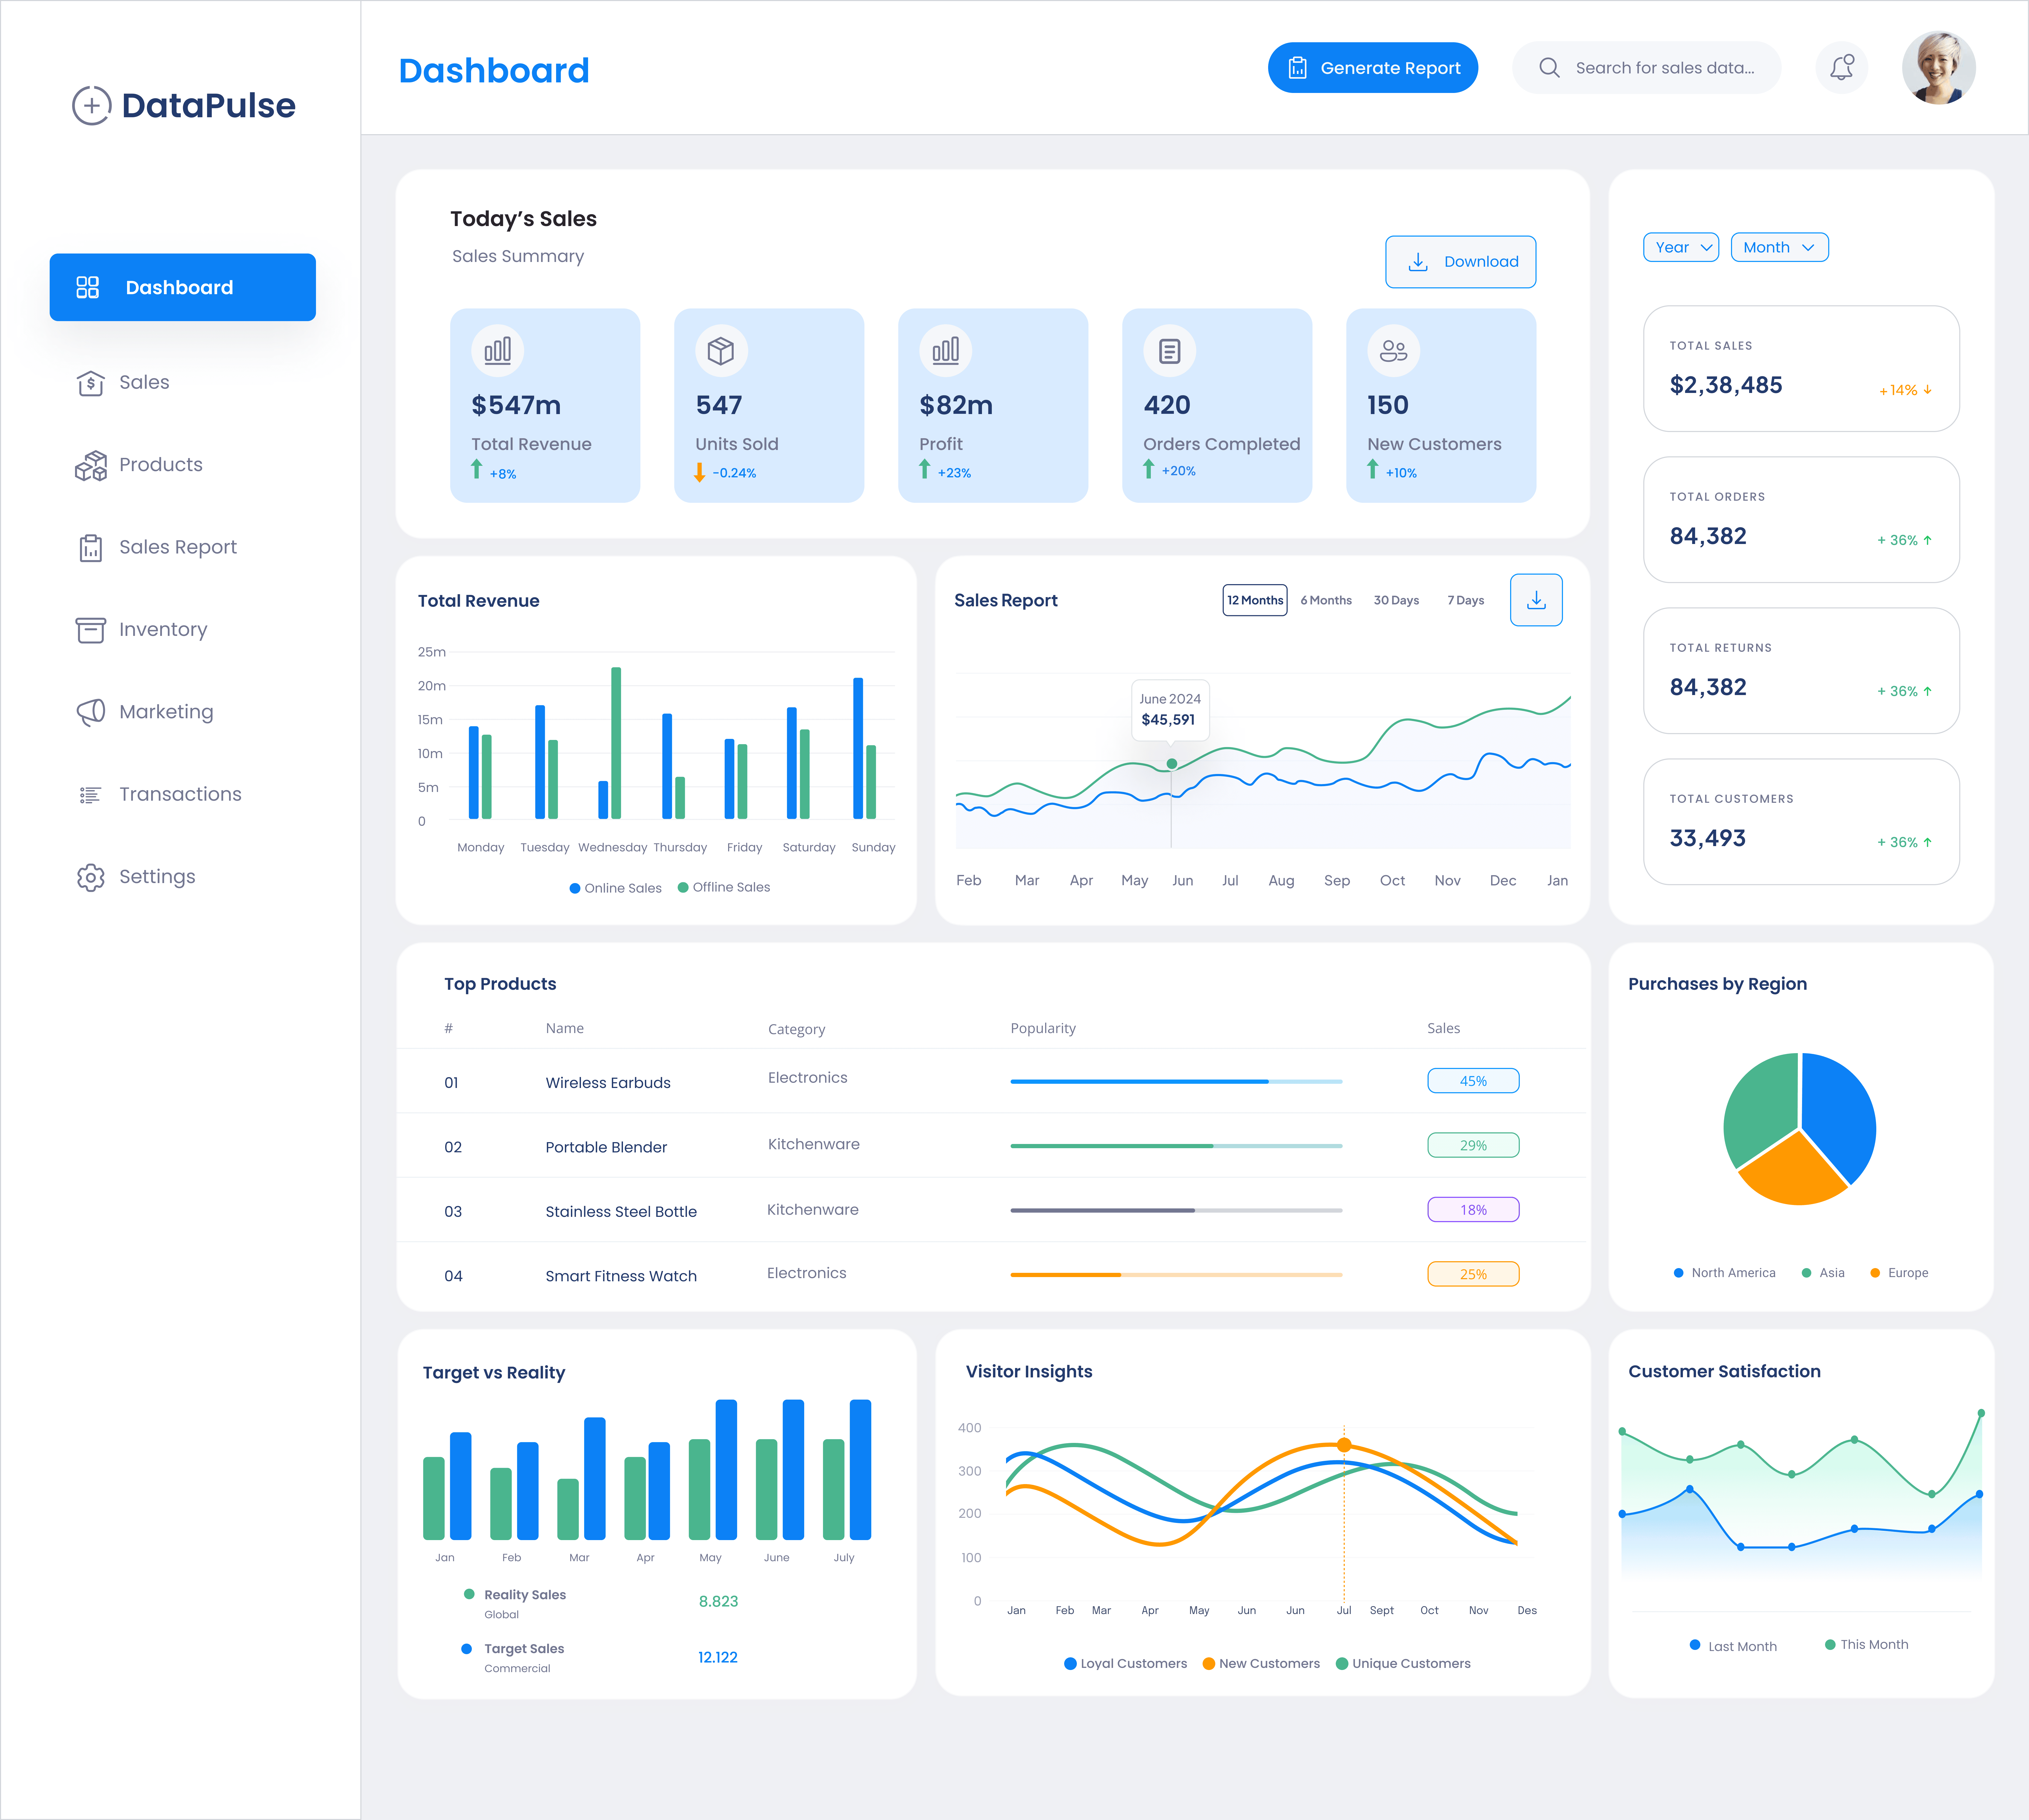Switch to the 30 Days tab

click(1396, 600)
